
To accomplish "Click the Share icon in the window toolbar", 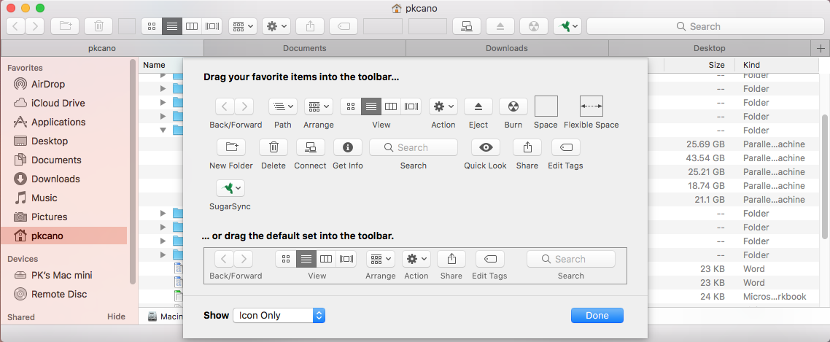I will [x=310, y=26].
